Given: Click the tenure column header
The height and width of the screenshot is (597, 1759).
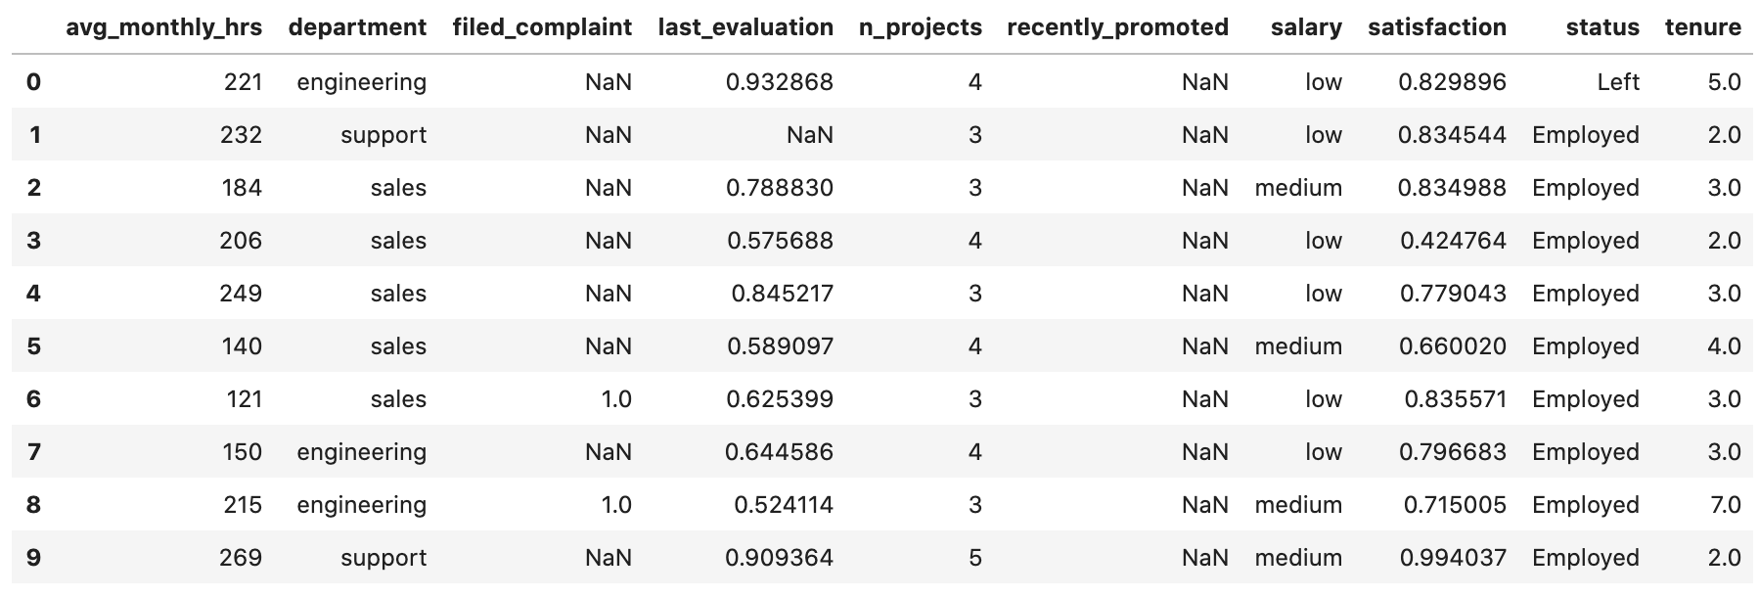Looking at the screenshot, I should [x=1702, y=27].
